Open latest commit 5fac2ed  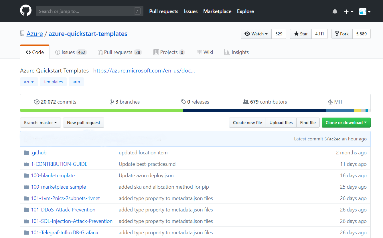[x=332, y=139]
